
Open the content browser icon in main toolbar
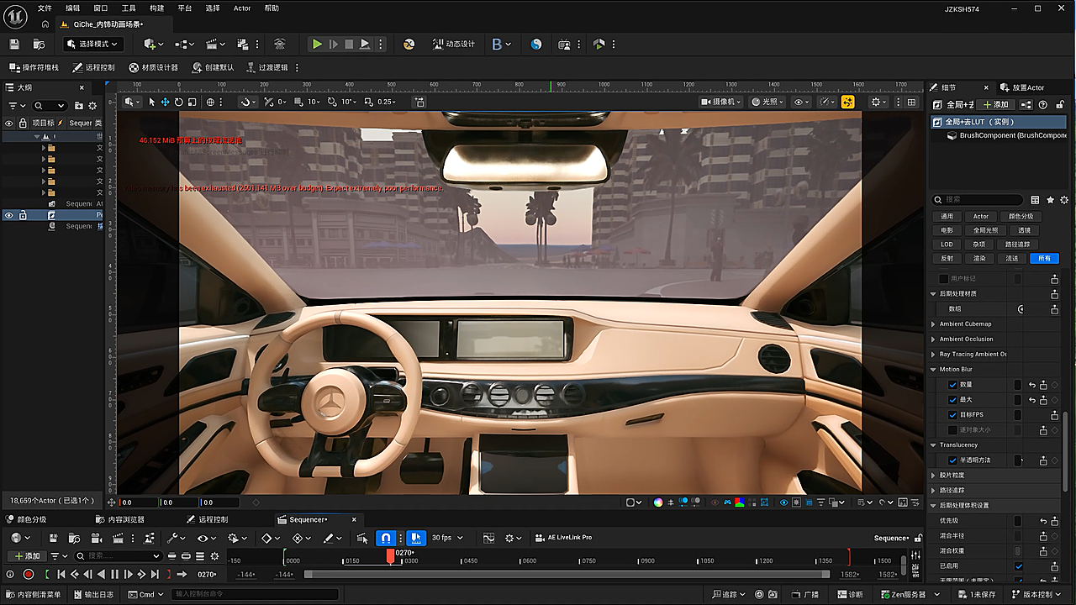(39, 44)
